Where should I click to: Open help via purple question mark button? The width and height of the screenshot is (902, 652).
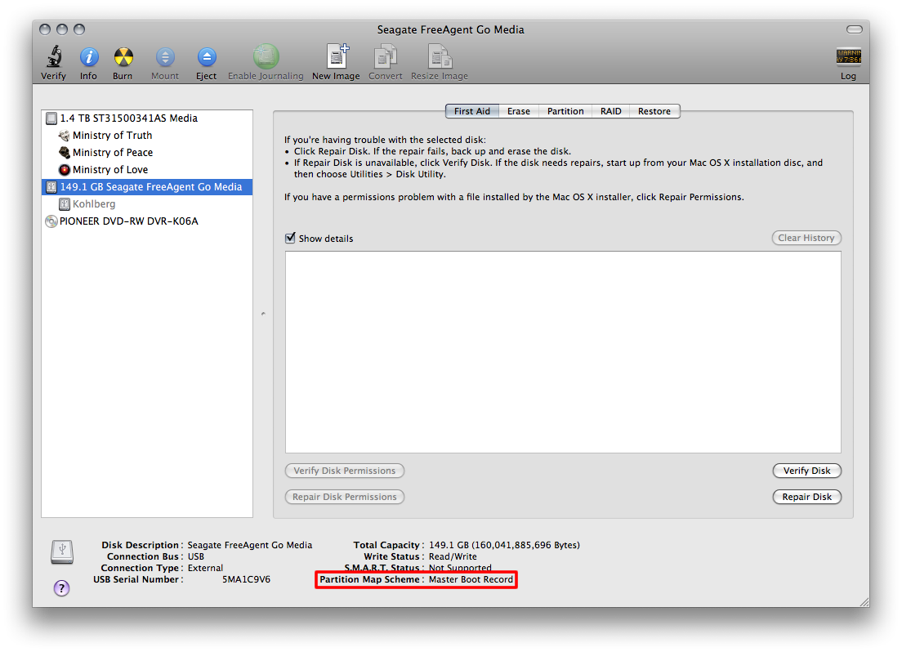(61, 587)
